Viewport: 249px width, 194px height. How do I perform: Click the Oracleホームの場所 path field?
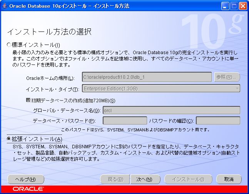tap(147, 77)
